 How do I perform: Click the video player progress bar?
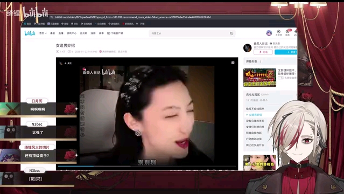coord(147,167)
